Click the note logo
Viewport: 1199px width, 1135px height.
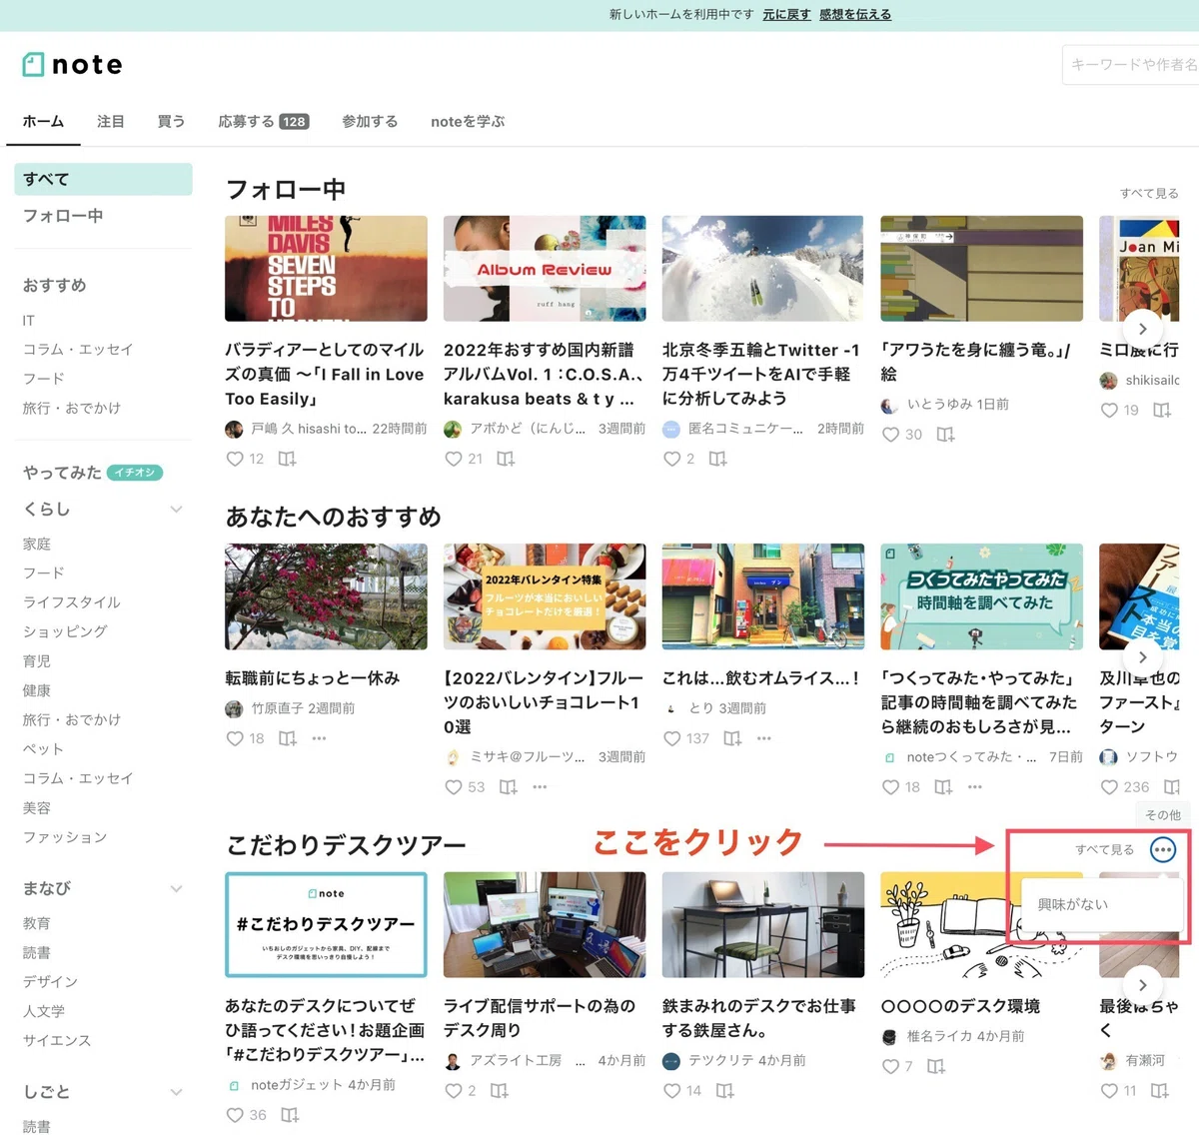point(72,65)
